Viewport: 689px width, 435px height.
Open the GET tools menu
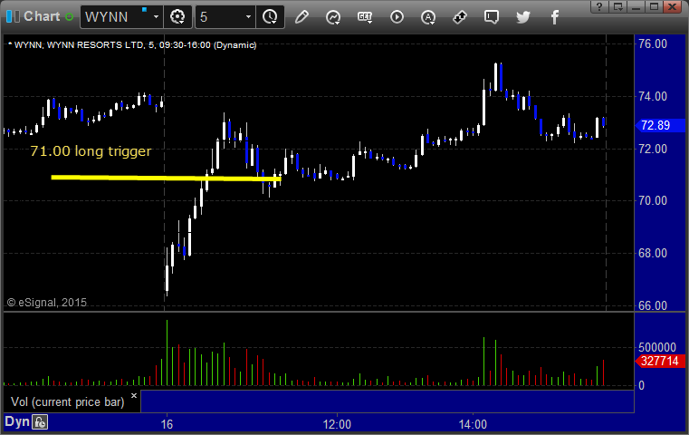coord(365,17)
